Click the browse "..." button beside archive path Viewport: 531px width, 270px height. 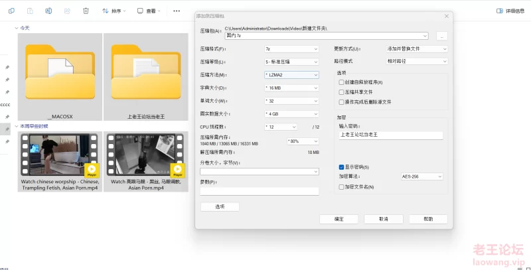click(442, 36)
